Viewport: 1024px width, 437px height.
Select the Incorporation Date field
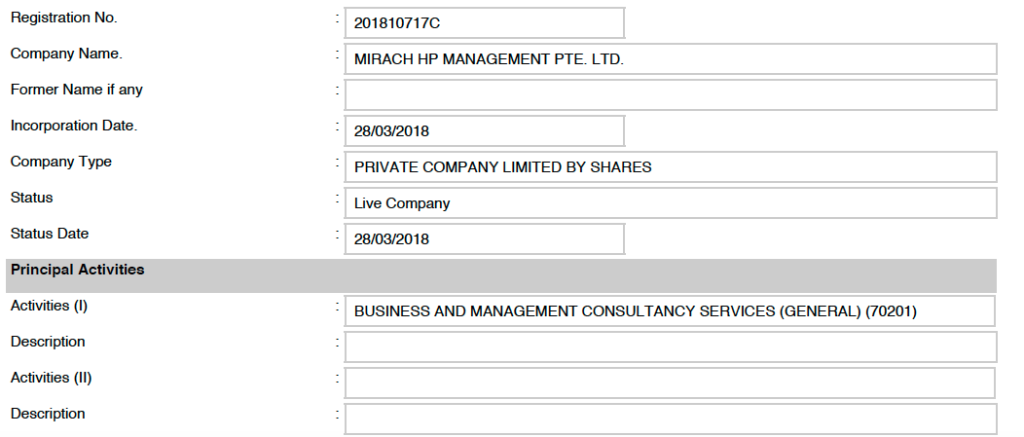pos(484,130)
